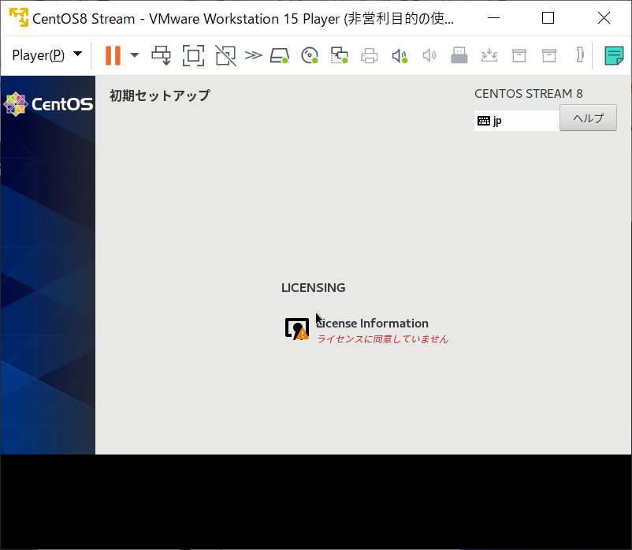Click the sound card icon with green dot

point(400,56)
